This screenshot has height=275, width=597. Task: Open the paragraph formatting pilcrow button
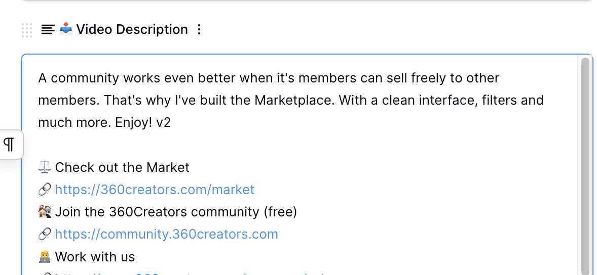[x=9, y=145]
